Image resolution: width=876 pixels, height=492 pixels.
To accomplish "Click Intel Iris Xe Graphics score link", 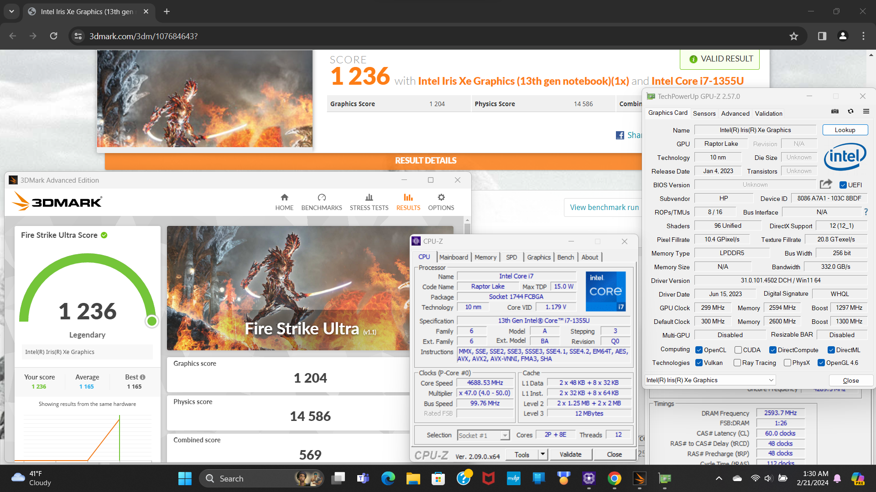I will point(523,81).
